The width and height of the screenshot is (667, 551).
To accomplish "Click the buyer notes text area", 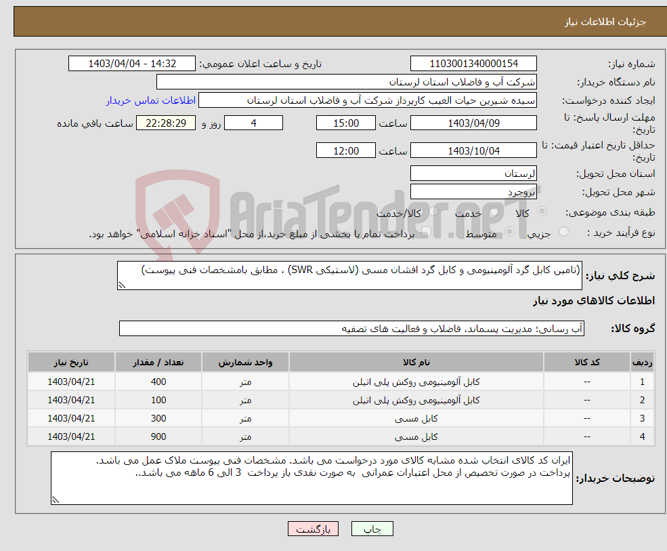I will click(311, 478).
